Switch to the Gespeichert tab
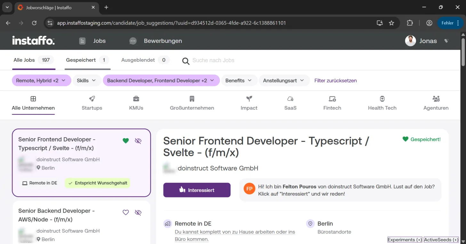This screenshot has width=466, height=244. tap(87, 60)
